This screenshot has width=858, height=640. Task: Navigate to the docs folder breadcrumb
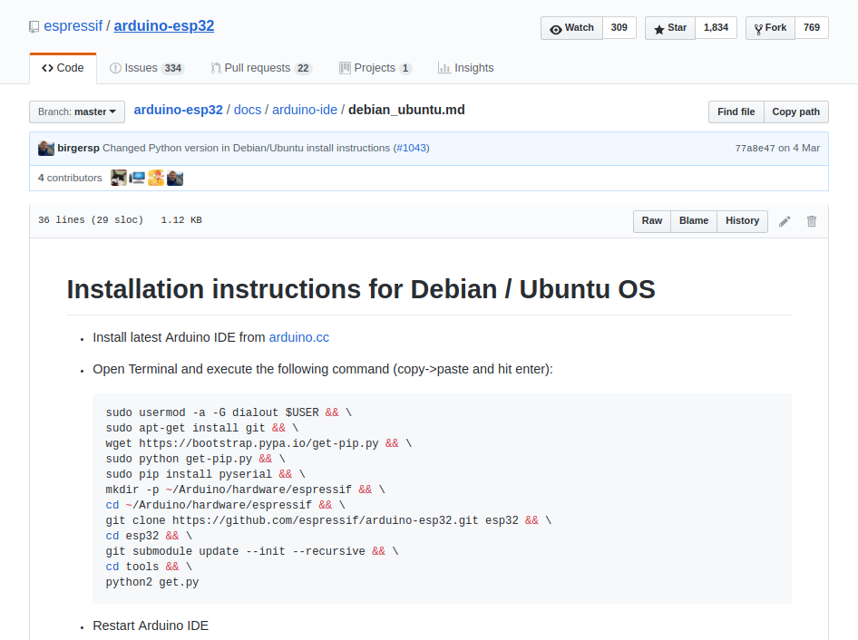coord(248,110)
